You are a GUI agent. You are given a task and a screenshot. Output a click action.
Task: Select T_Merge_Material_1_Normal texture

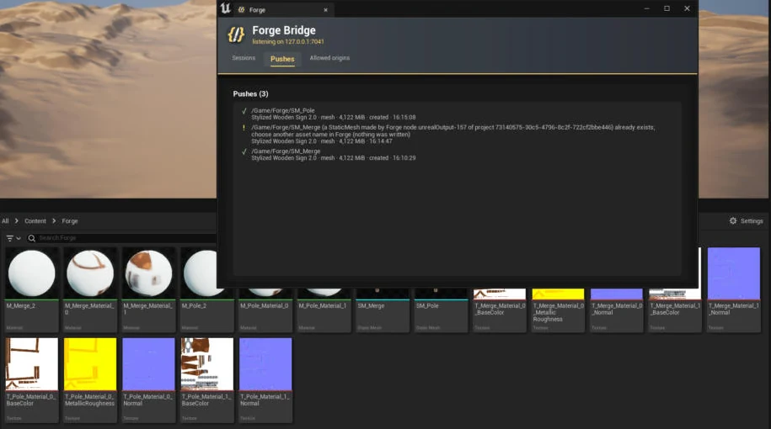coord(734,289)
